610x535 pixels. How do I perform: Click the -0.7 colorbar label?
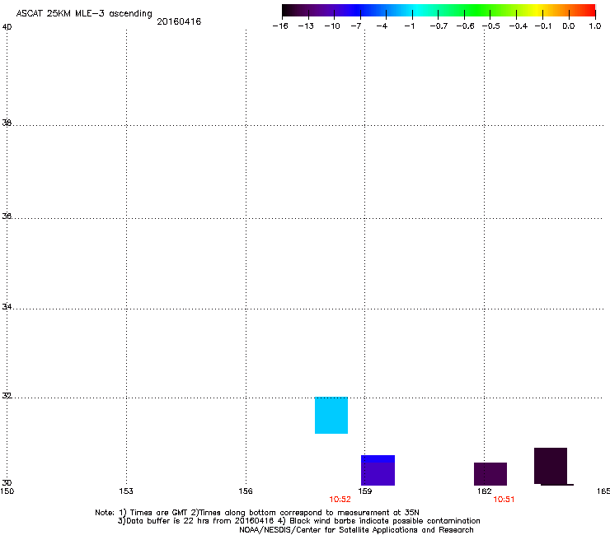[439, 26]
